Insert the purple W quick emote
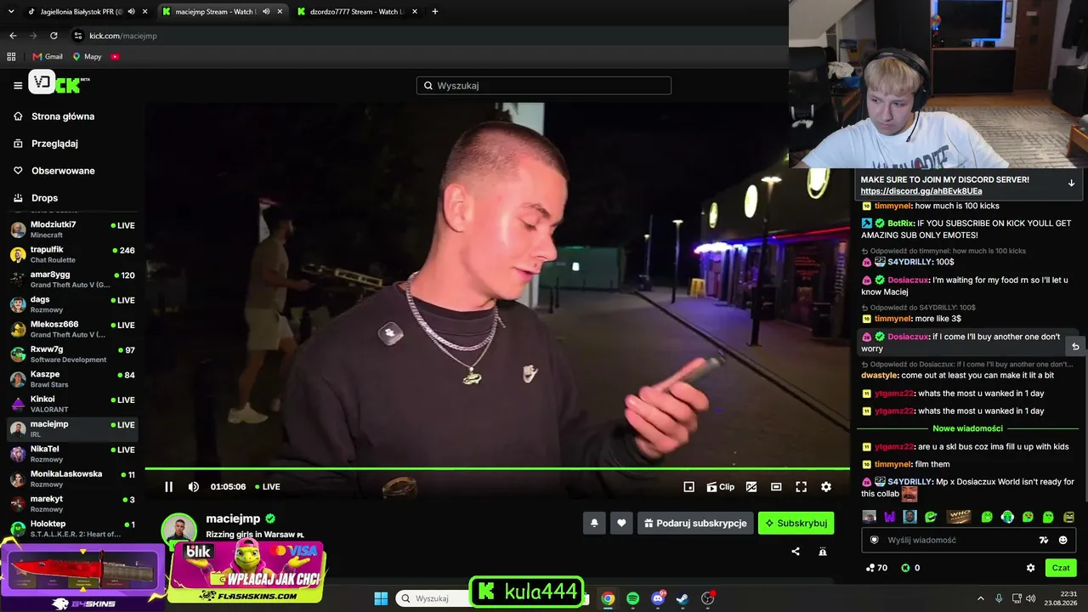 [889, 516]
